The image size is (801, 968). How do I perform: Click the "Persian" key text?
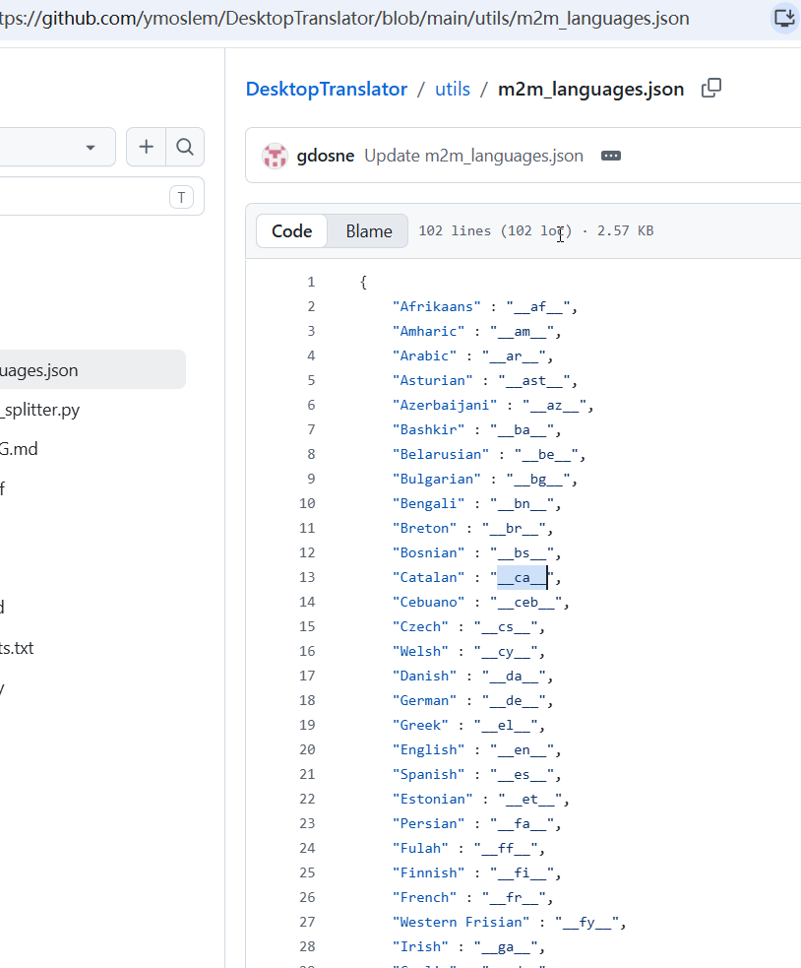[428, 823]
